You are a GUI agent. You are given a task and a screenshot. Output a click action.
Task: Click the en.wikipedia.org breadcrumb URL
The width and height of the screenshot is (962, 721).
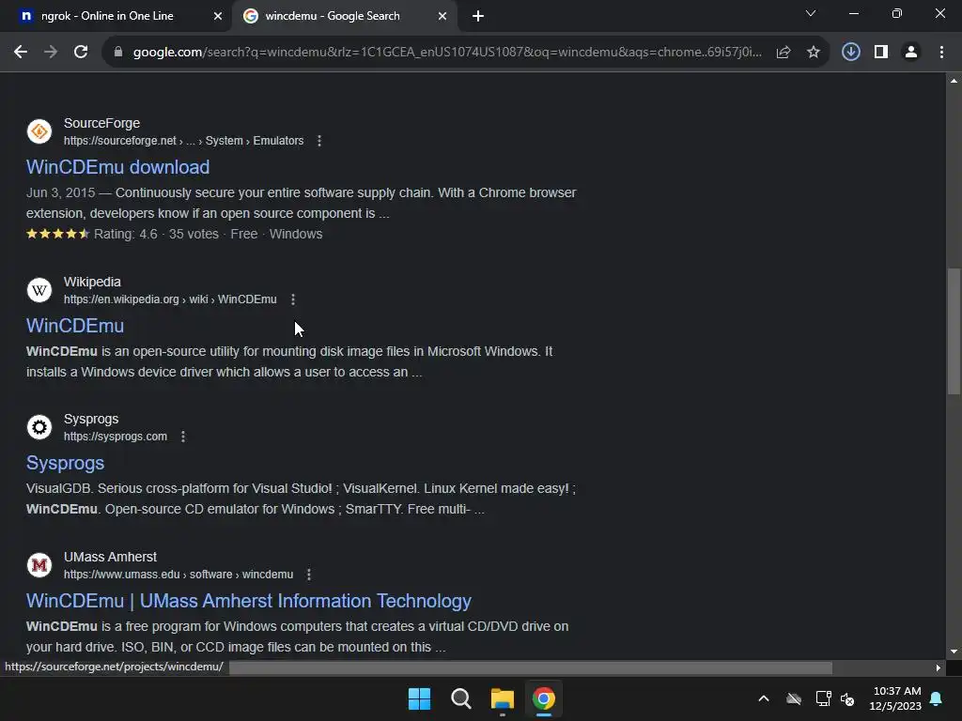170,299
